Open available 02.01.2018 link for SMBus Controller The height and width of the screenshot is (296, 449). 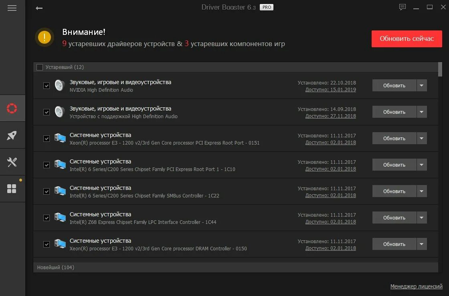point(330,195)
